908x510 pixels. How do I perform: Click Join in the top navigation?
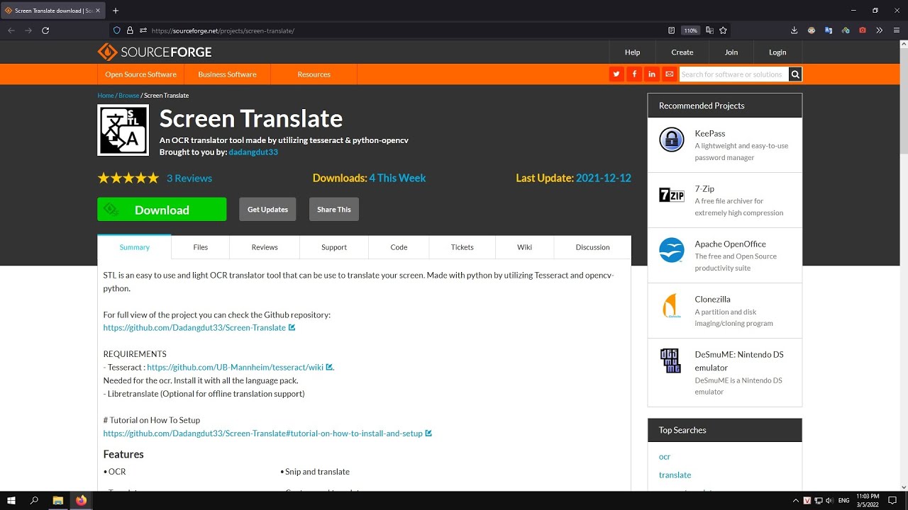(731, 52)
